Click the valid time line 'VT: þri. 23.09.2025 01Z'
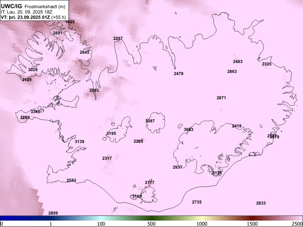 click(25, 17)
